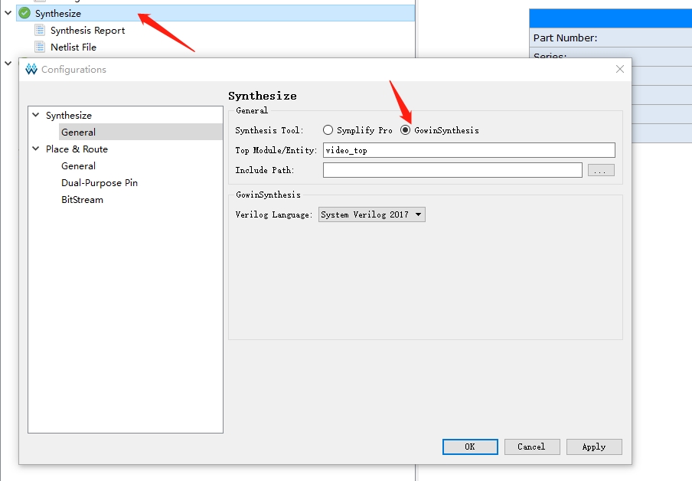Open the Synthesis Report entry
Image resolution: width=692 pixels, height=481 pixels.
(87, 31)
